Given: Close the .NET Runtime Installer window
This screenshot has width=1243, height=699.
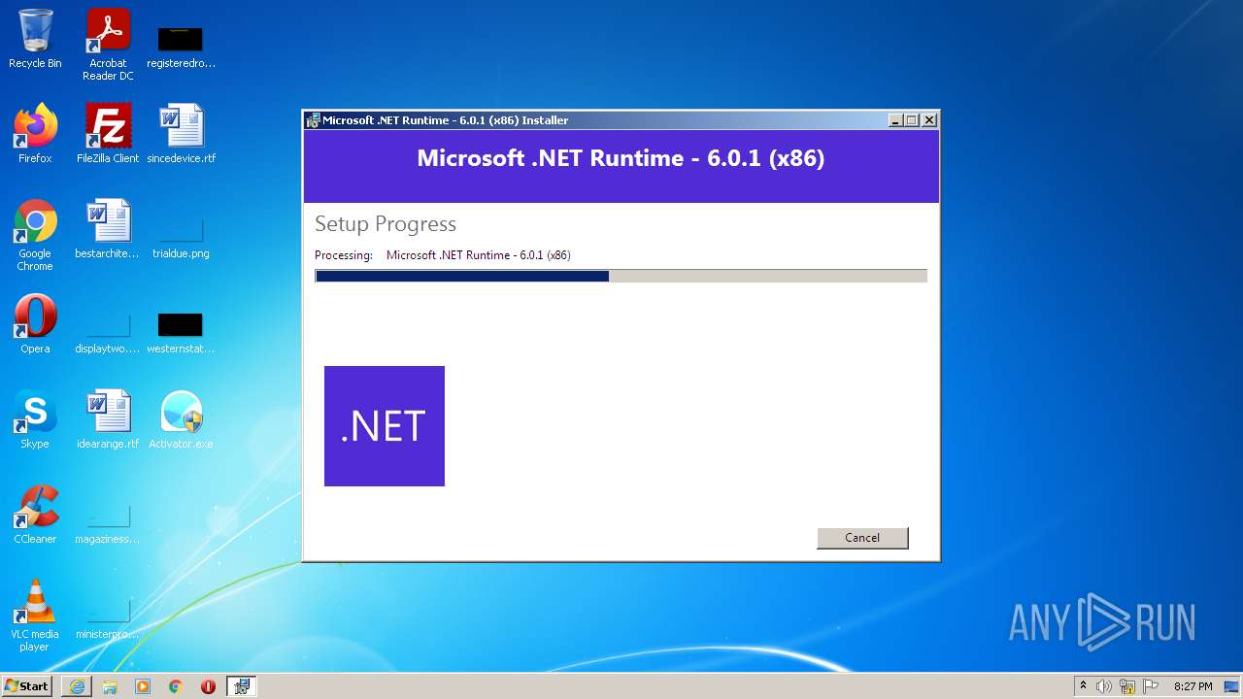Looking at the screenshot, I should [x=929, y=120].
